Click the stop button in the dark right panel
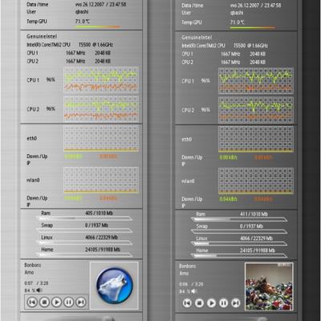 (x=199, y=303)
